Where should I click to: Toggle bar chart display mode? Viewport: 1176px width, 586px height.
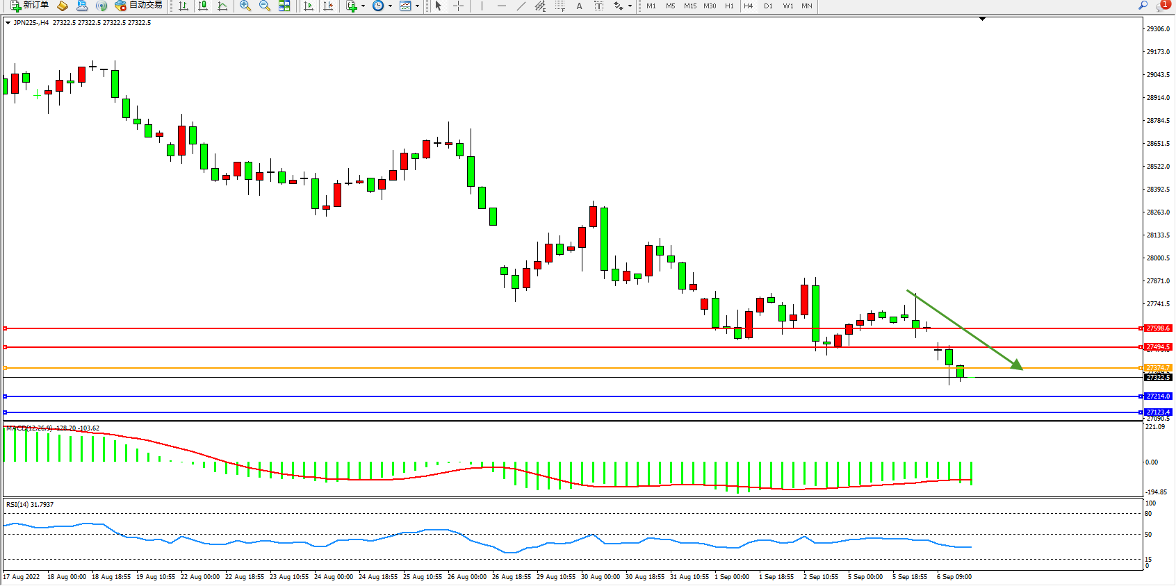183,6
